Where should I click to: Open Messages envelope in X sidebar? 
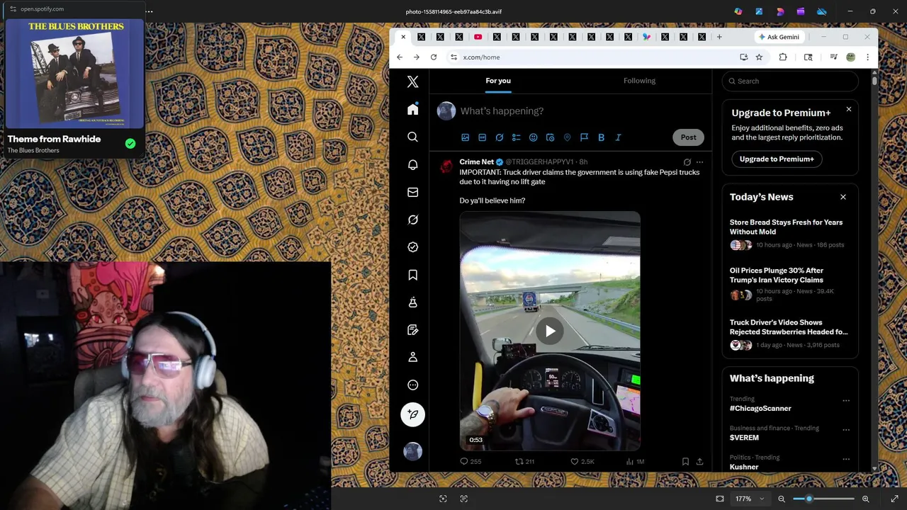tap(412, 192)
